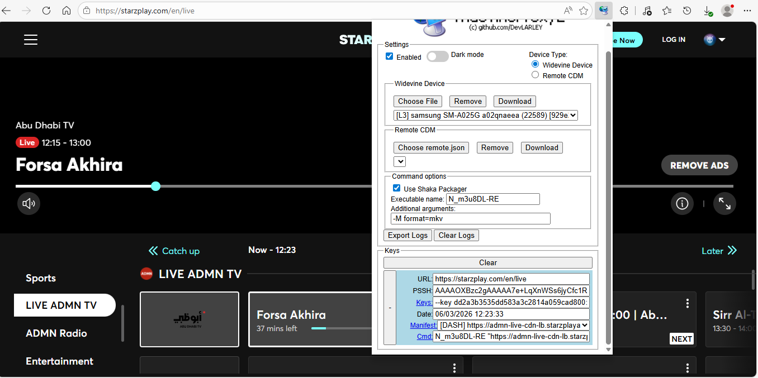Collapse the key entry minus button
The image size is (758, 378).
coord(390,308)
